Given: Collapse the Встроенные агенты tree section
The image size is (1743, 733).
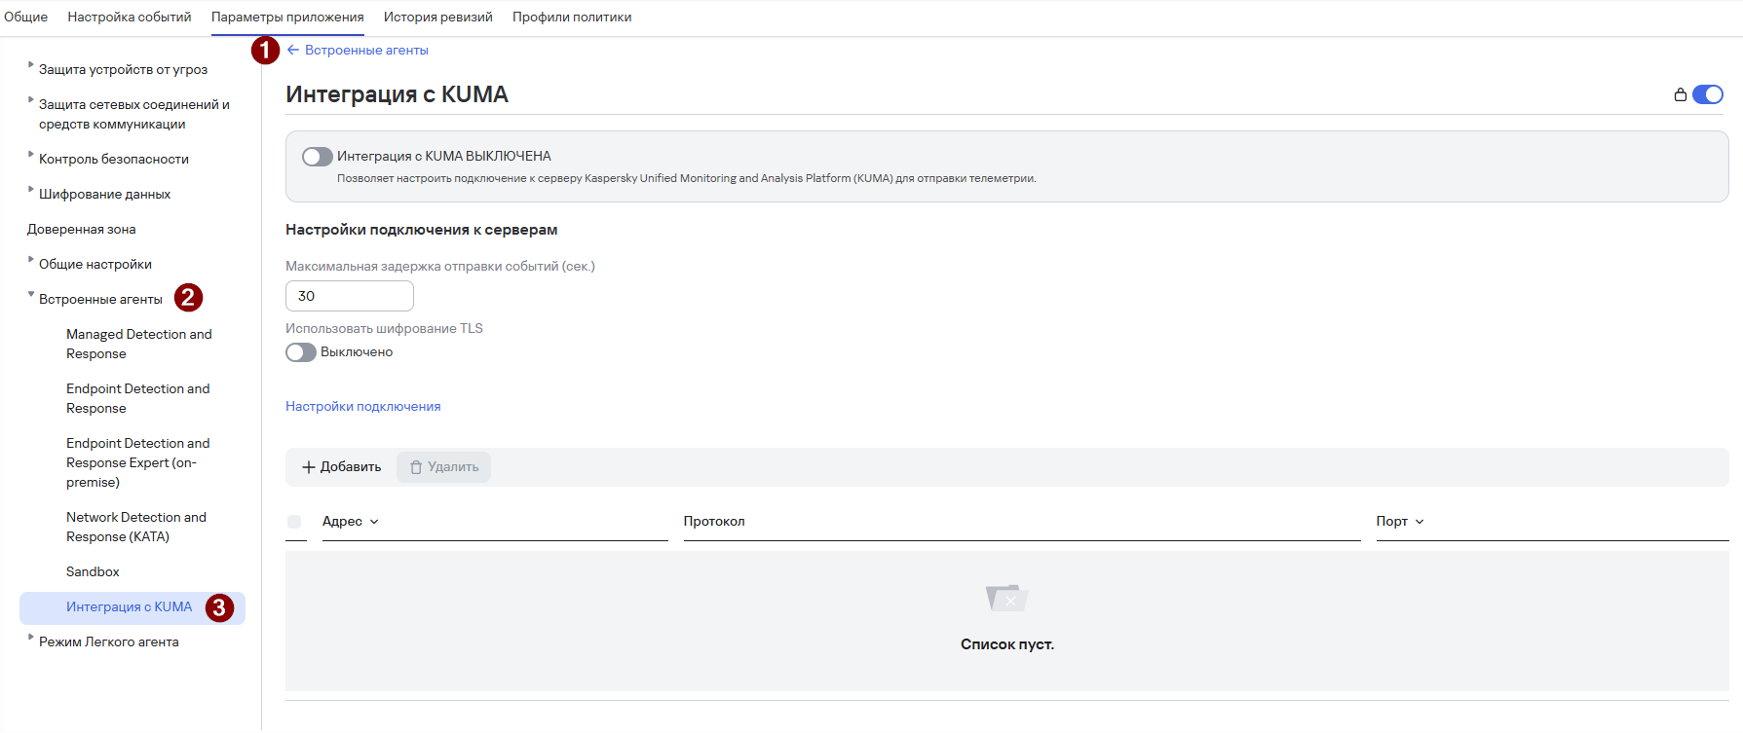Looking at the screenshot, I should point(31,295).
